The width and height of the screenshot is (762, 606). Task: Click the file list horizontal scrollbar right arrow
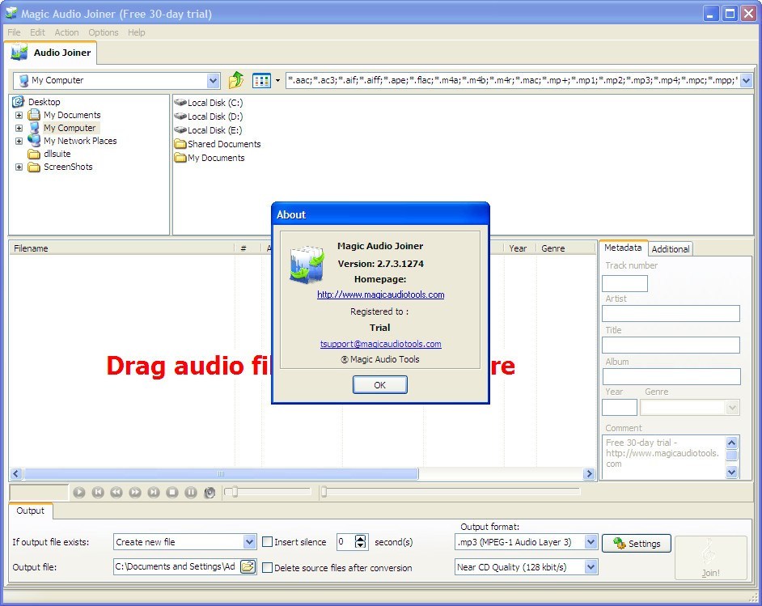589,474
